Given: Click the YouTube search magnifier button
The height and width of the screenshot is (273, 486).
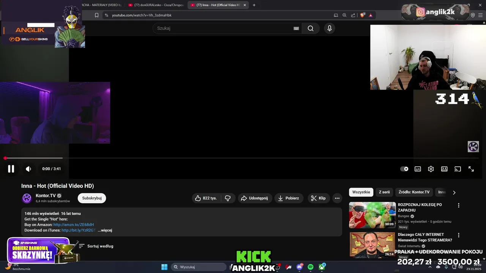Looking at the screenshot, I should (311, 28).
